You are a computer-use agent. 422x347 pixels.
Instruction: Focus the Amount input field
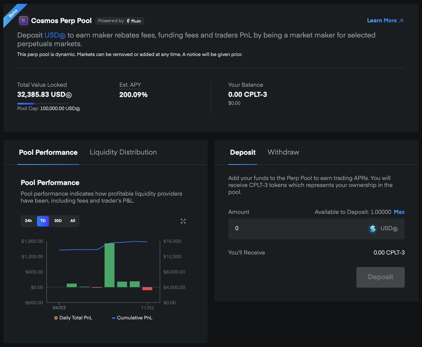pos(316,229)
